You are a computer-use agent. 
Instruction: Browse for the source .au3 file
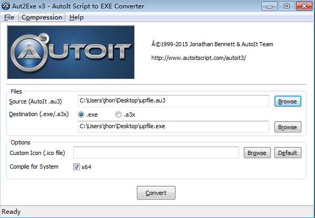[288, 101]
